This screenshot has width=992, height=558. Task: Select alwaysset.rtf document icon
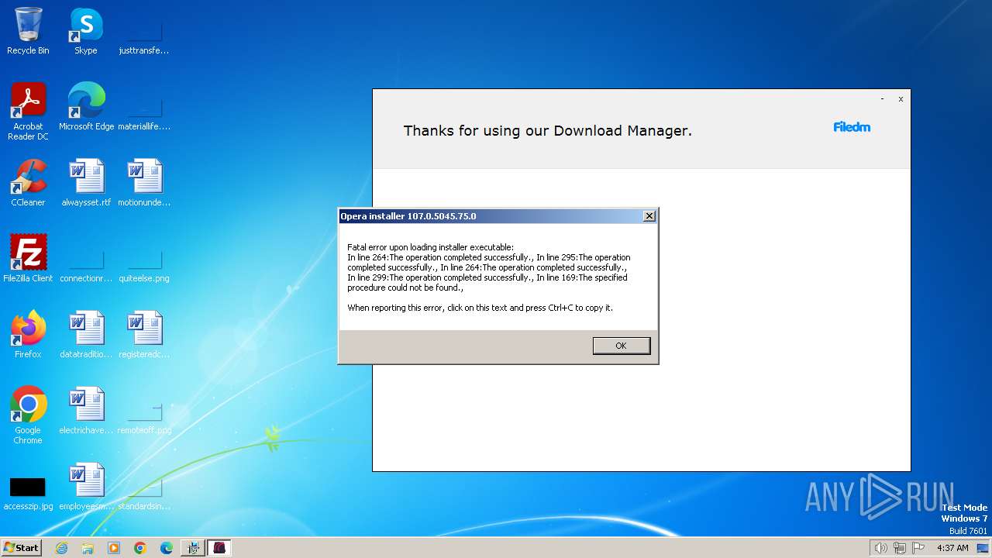pos(86,183)
